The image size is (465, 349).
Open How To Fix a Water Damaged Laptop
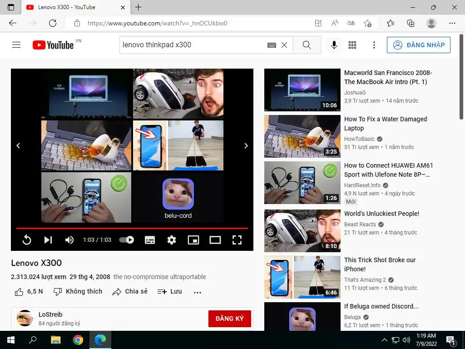[386, 124]
